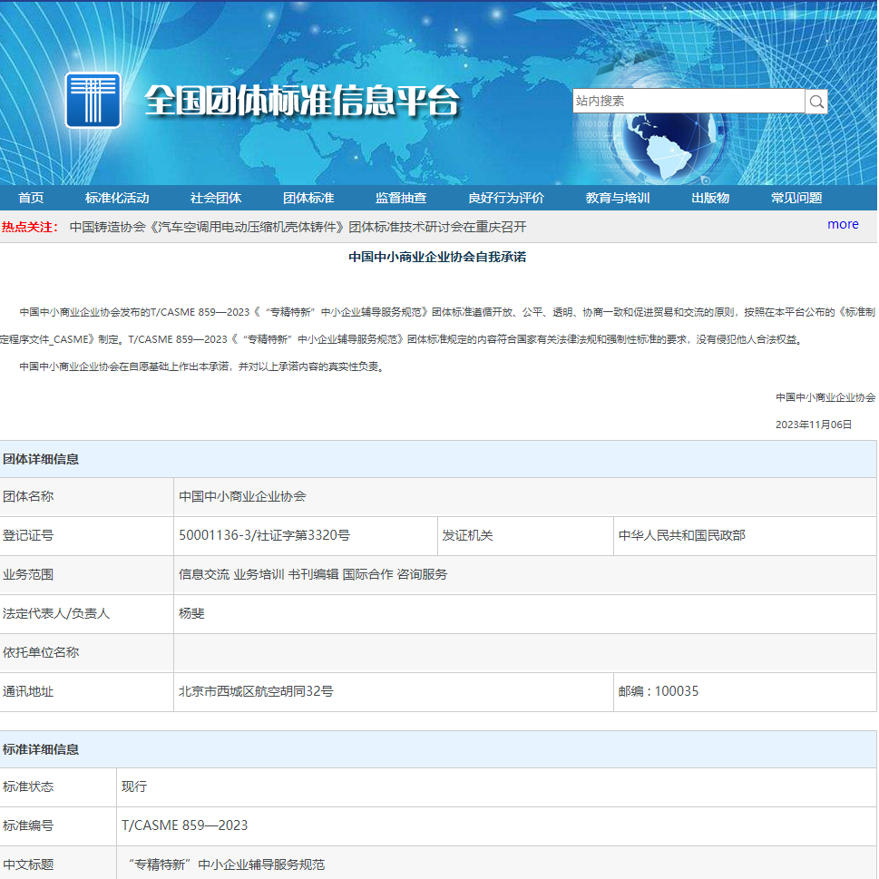Click the 法定代表人/负责人 label
The image size is (879, 879).
56,613
